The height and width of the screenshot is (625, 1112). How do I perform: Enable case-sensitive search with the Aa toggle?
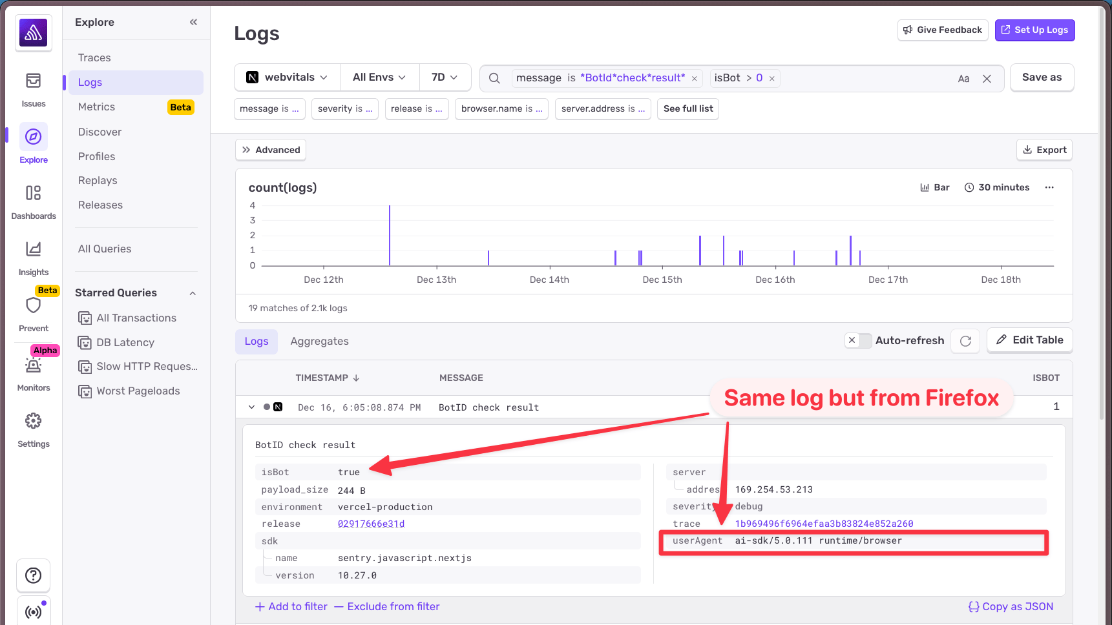coord(964,77)
